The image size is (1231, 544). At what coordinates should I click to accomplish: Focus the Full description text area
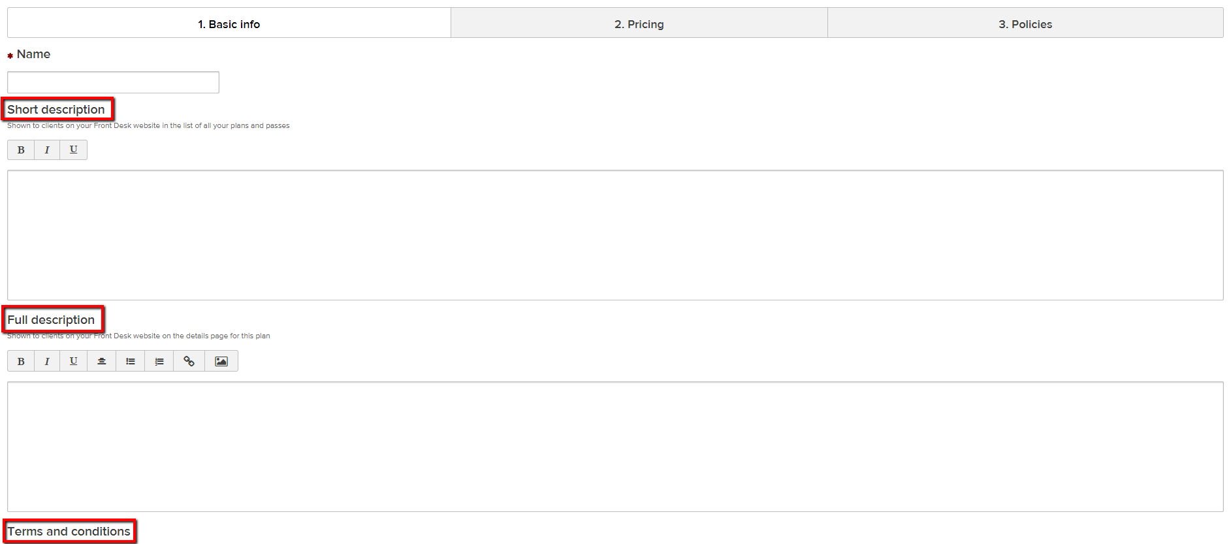615,447
